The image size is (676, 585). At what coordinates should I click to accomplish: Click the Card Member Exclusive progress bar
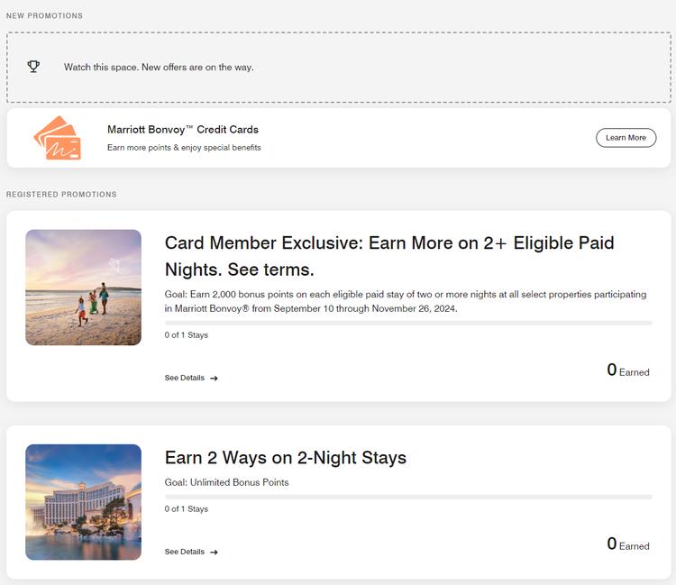(x=408, y=323)
